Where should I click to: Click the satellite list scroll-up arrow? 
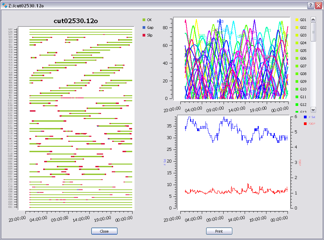click(x=313, y=19)
